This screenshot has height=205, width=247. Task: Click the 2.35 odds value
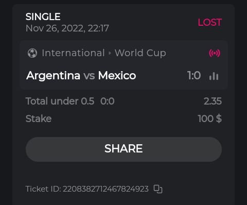[x=213, y=101]
